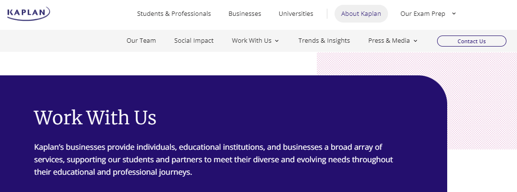Select the highlighted About Kaplan tab

click(361, 14)
